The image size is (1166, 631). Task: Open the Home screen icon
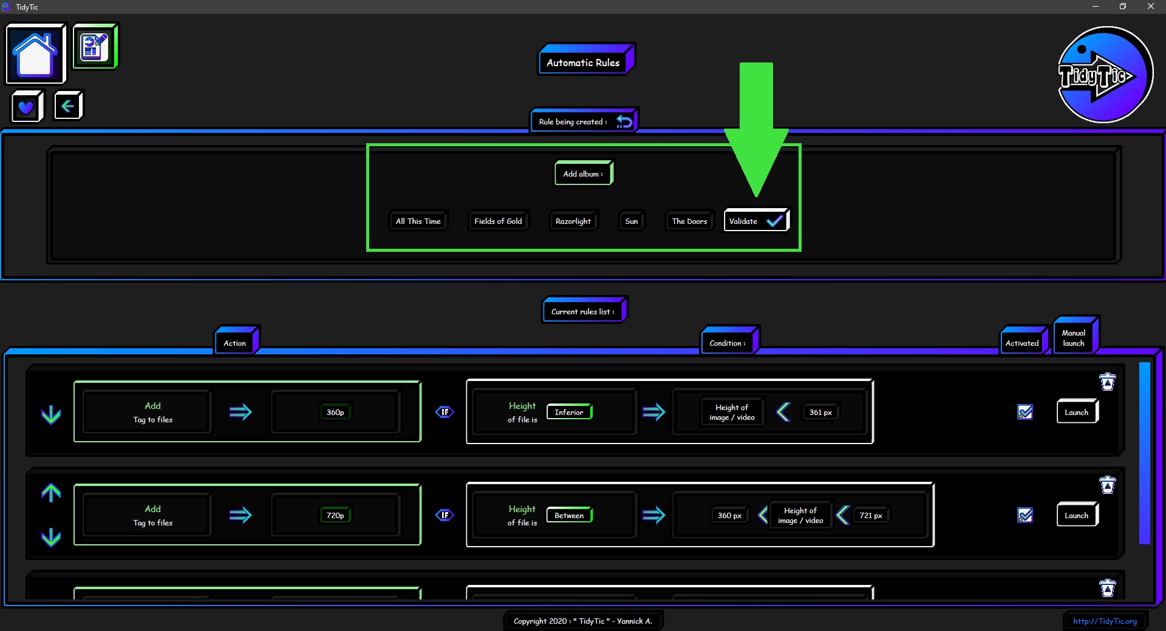tap(35, 53)
